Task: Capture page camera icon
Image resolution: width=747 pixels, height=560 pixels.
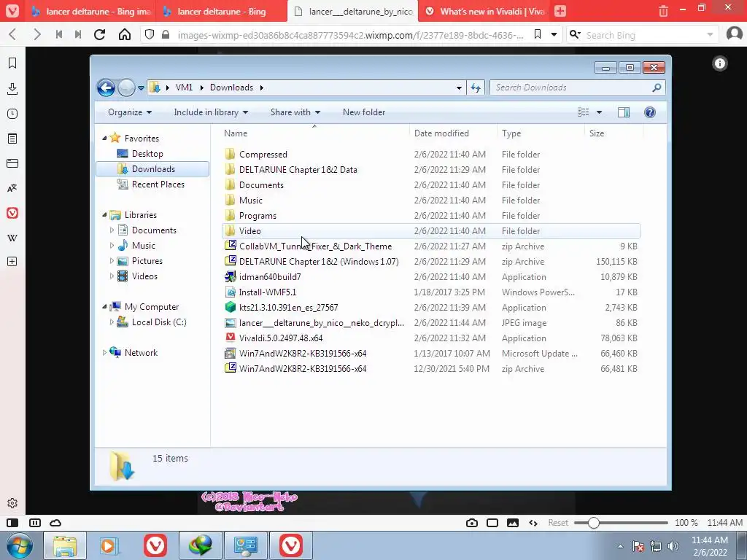Action: (x=472, y=523)
